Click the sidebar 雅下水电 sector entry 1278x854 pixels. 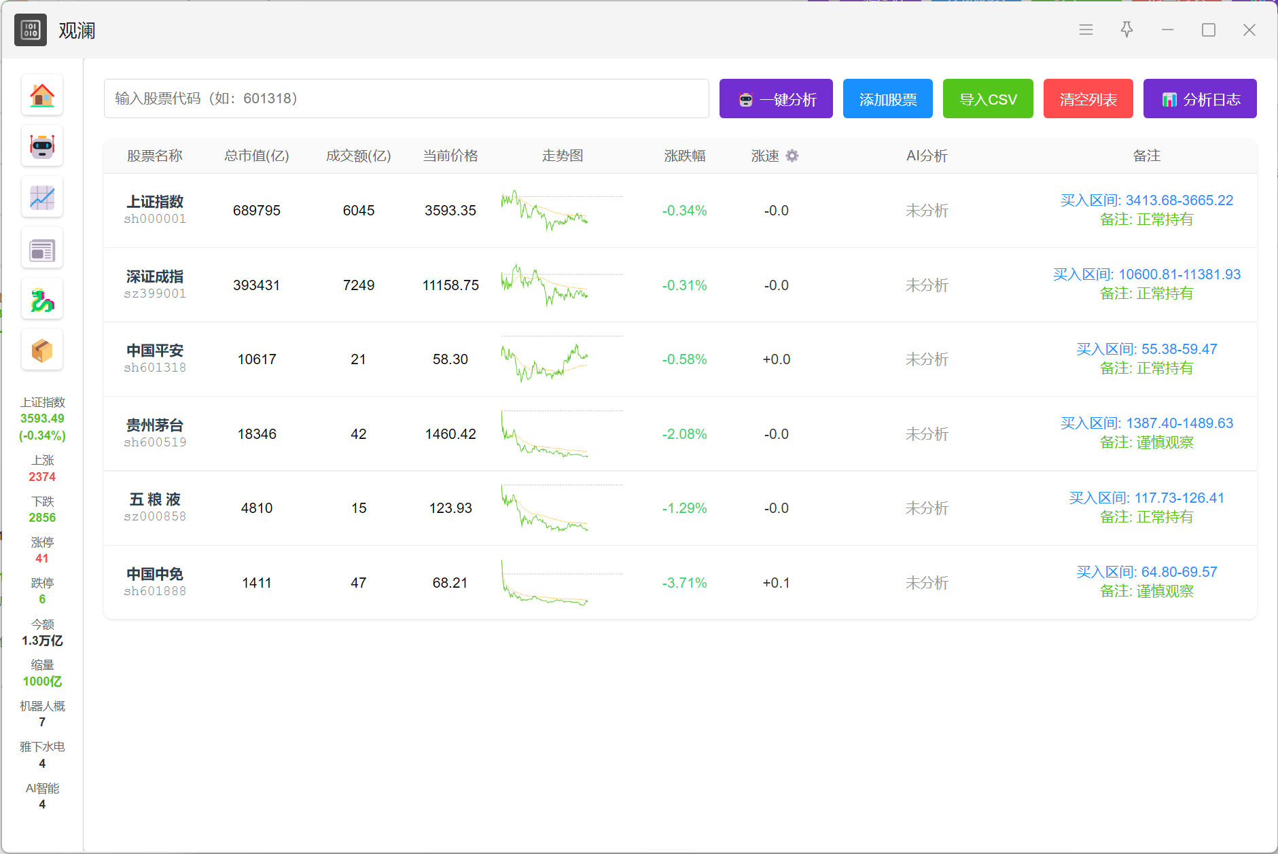[x=42, y=755]
